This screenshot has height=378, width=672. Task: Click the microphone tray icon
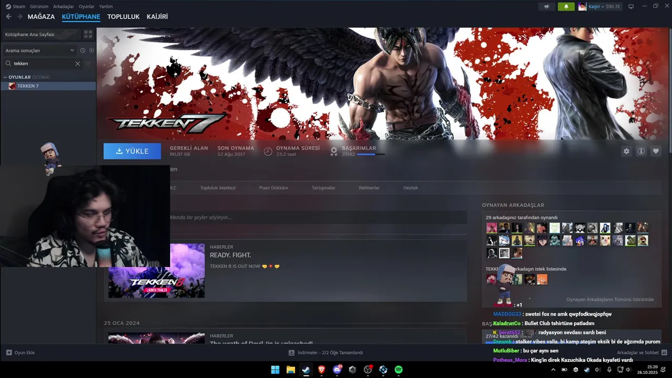(609, 370)
